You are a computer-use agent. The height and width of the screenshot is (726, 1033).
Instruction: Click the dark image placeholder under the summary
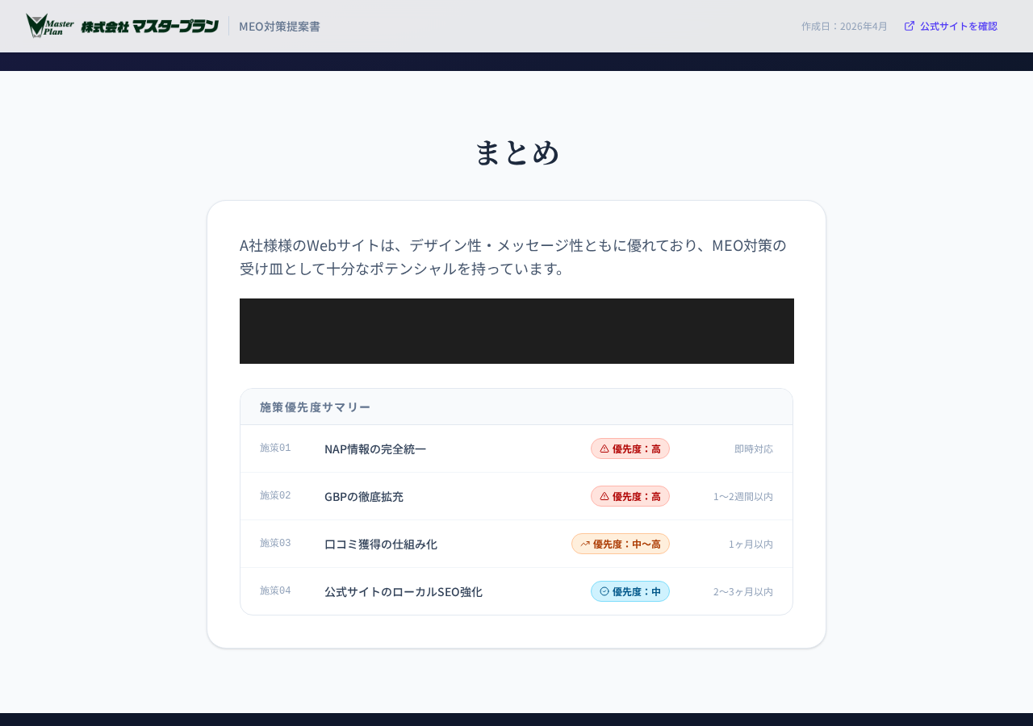click(x=516, y=331)
